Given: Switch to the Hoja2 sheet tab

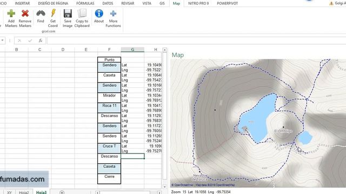Looking at the screenshot, I should point(24,192).
